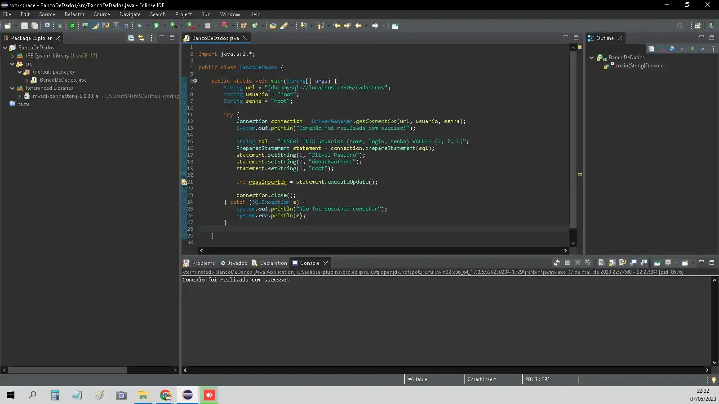Open Windows Start menu
This screenshot has height=404, width=719.
(x=11, y=395)
